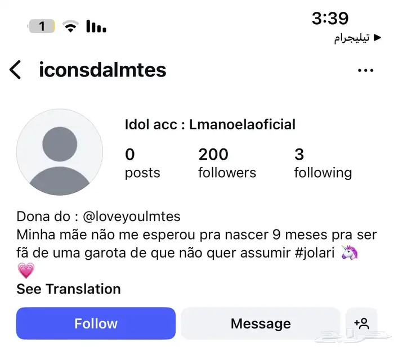Tap the 0 posts counter
Screen dimensions: 394x347
point(142,163)
